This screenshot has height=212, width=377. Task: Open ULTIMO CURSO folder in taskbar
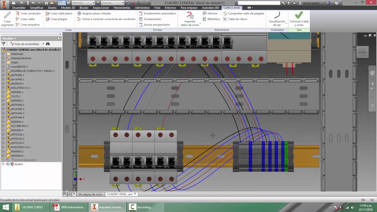(x=31, y=207)
